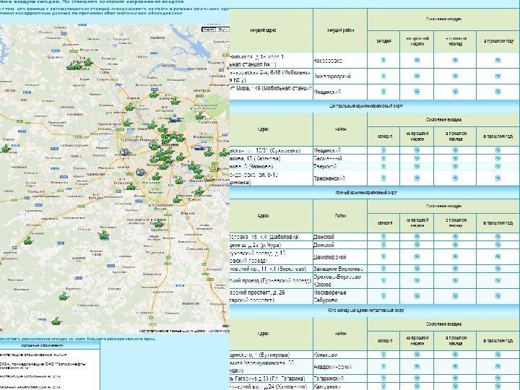Open last week's data for Басманный (Казакова) row
The height and width of the screenshot is (390, 520).
coord(417,158)
